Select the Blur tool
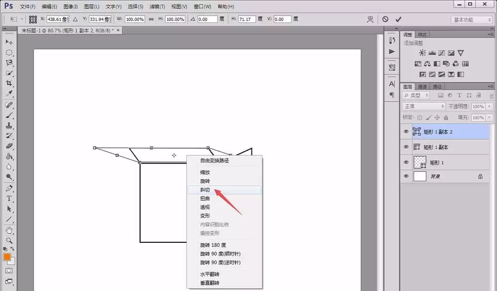Viewport: 497px width, 291px height. [x=9, y=166]
